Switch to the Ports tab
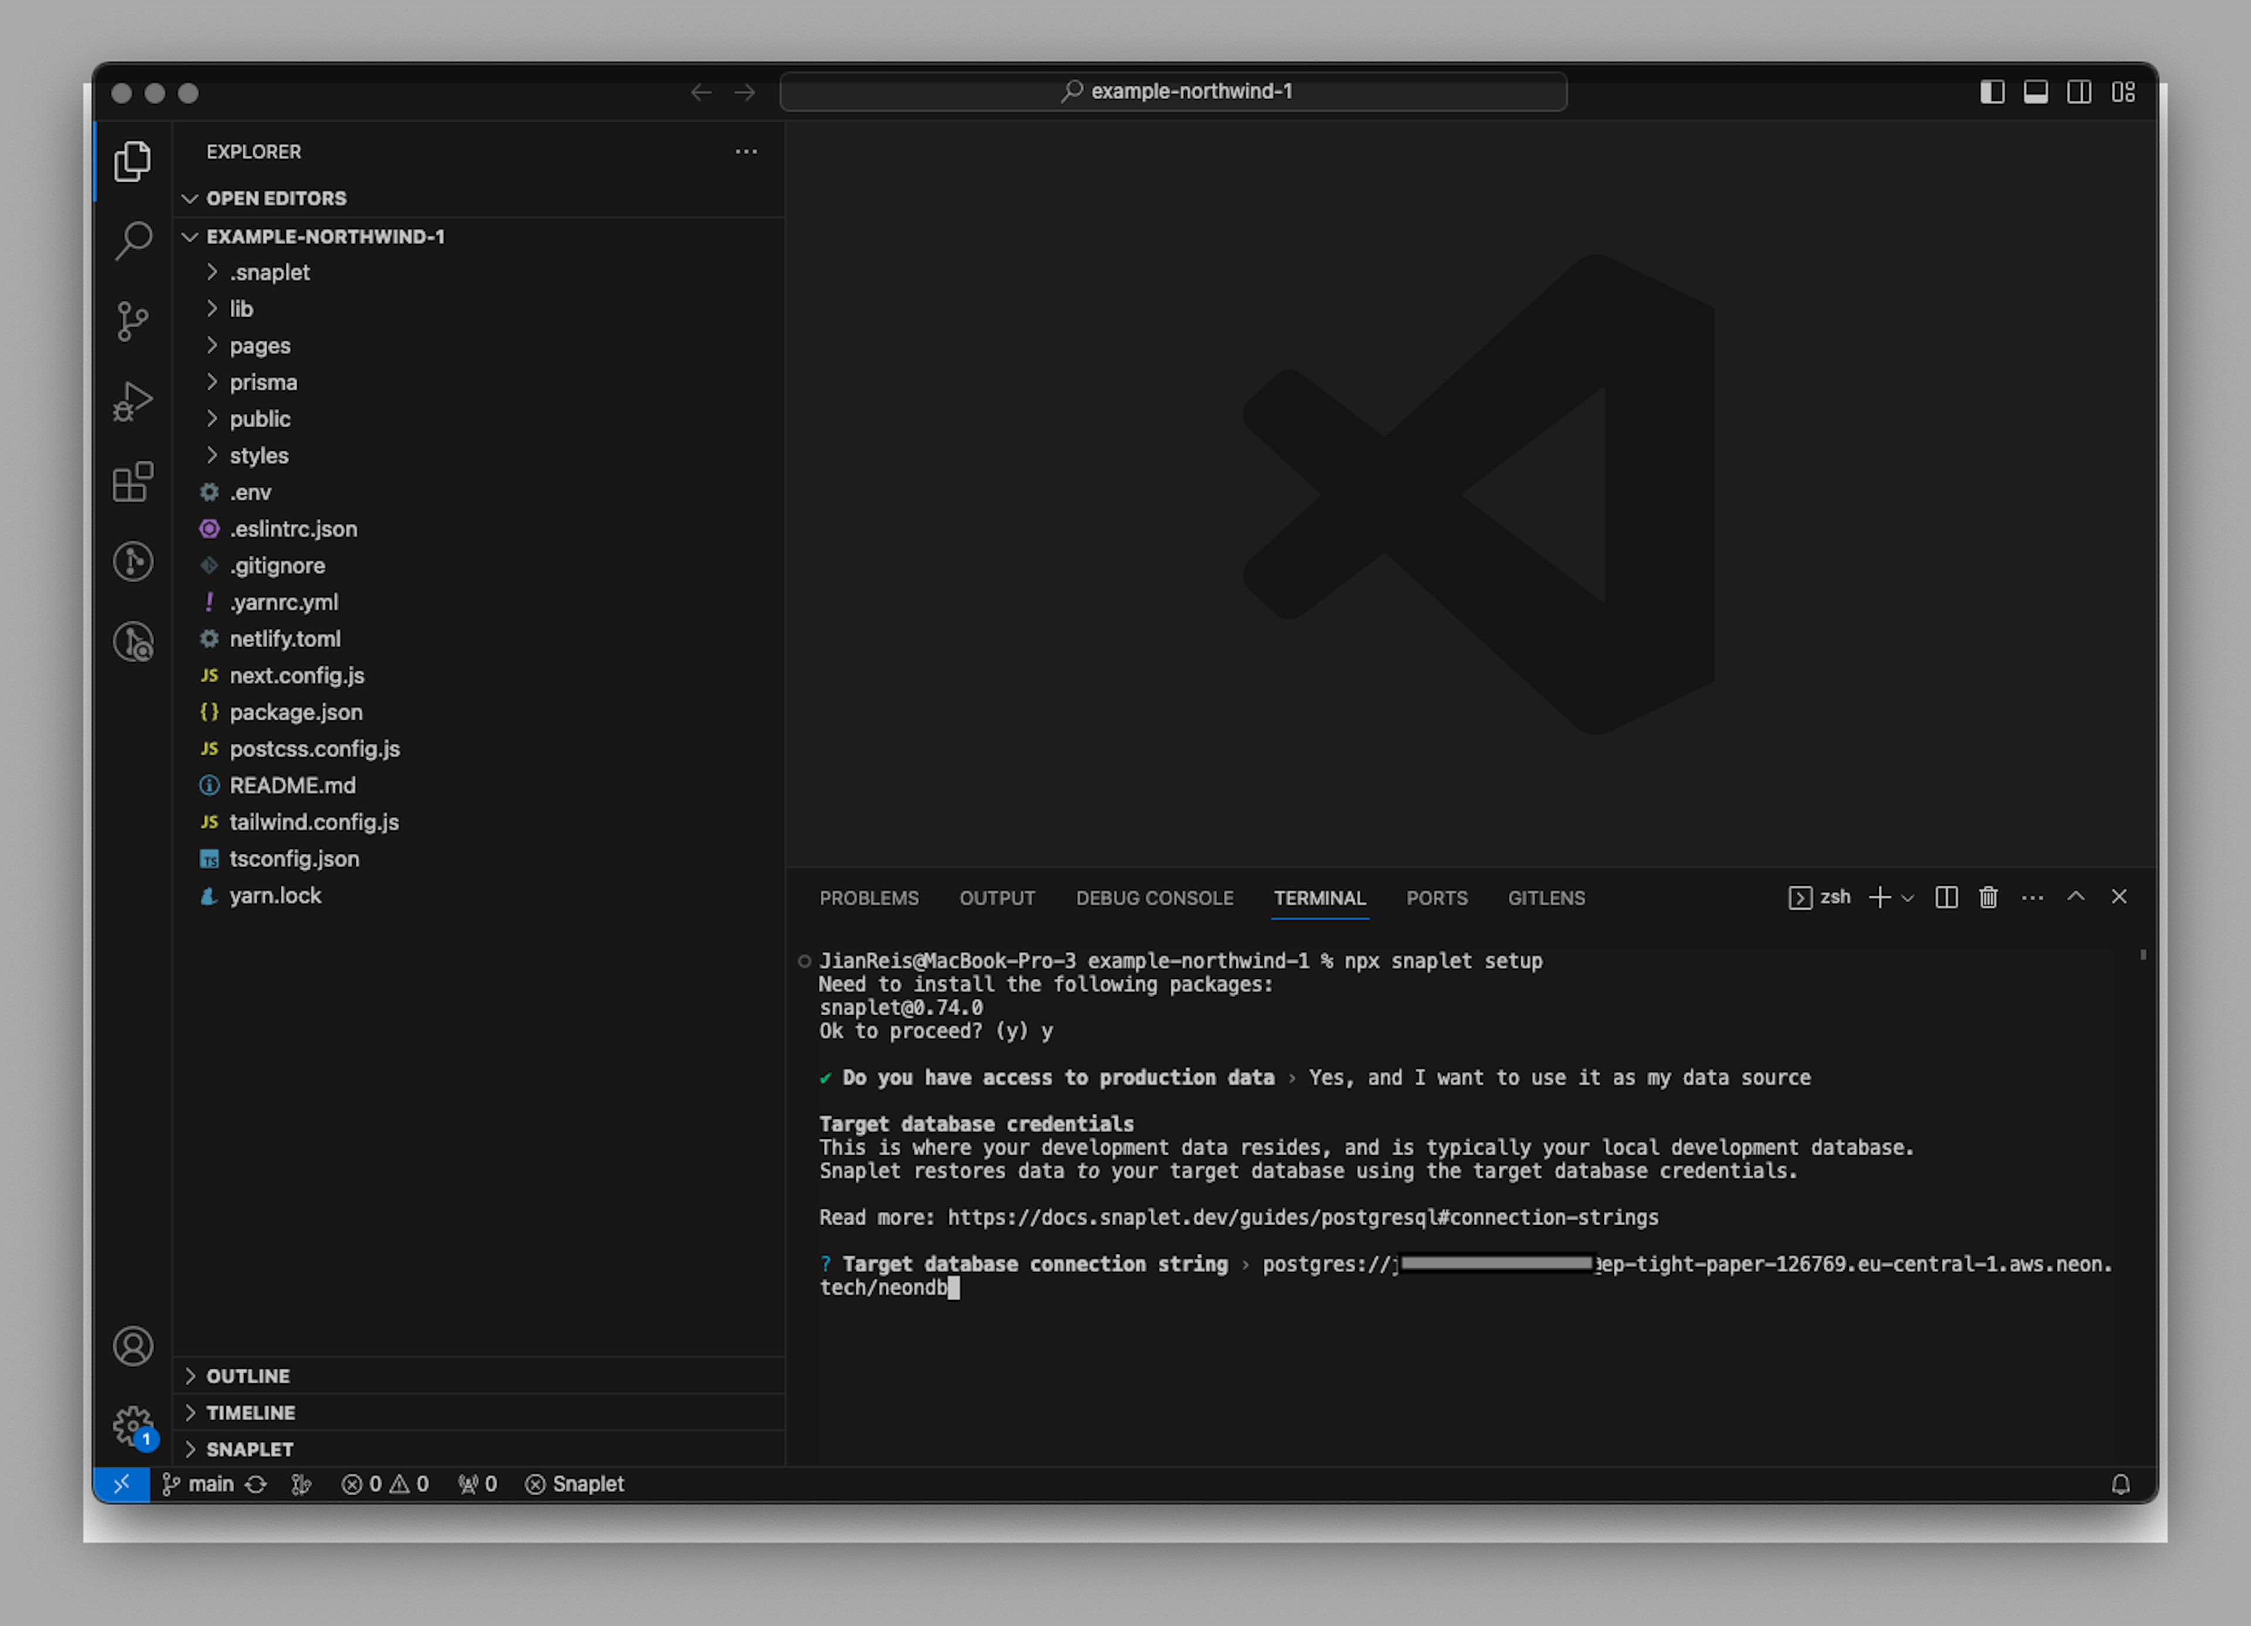The width and height of the screenshot is (2251, 1626). coord(1436,899)
